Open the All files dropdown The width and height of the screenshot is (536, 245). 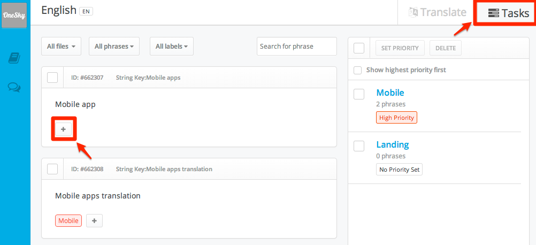(61, 46)
